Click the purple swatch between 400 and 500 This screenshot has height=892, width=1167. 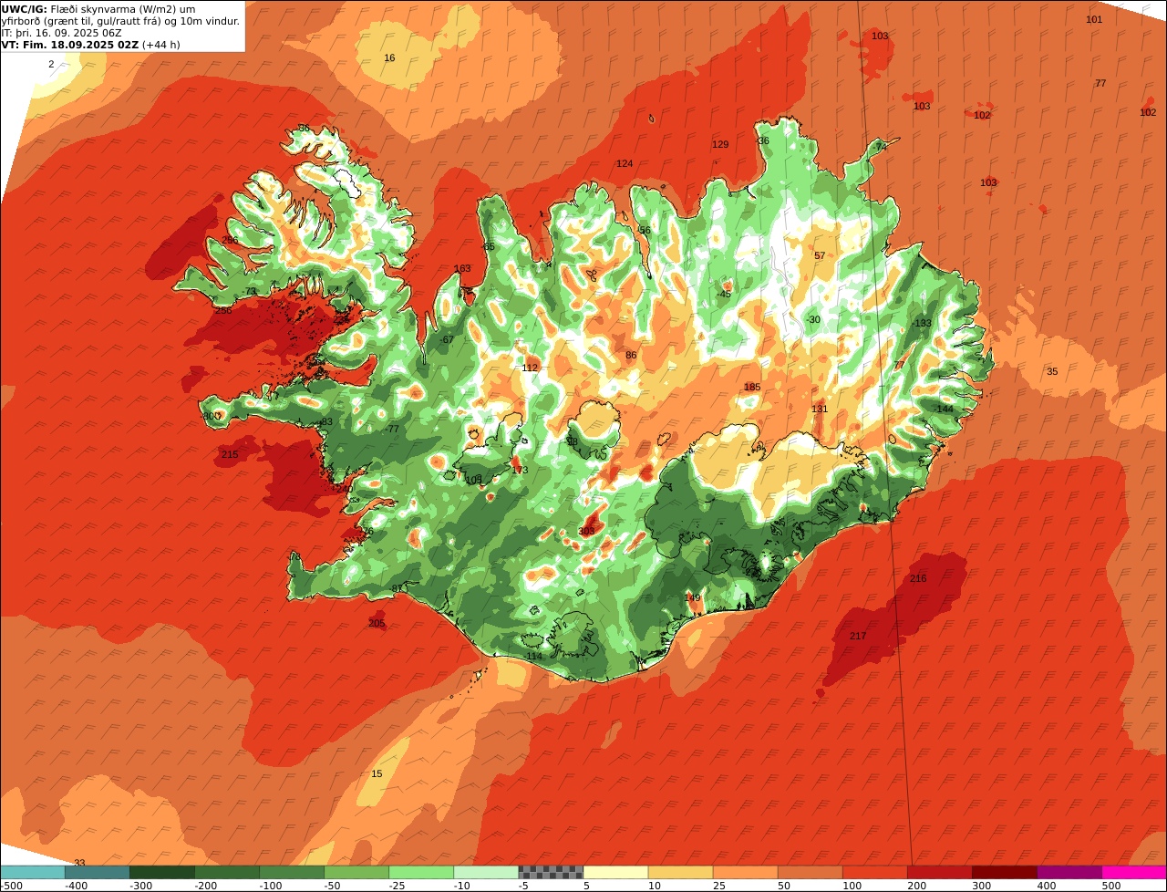pos(1068,873)
